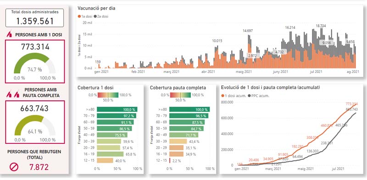Select the 12 - 15 bar showing 40,0 %
This screenshot has height=180, width=367.
tap(105, 161)
